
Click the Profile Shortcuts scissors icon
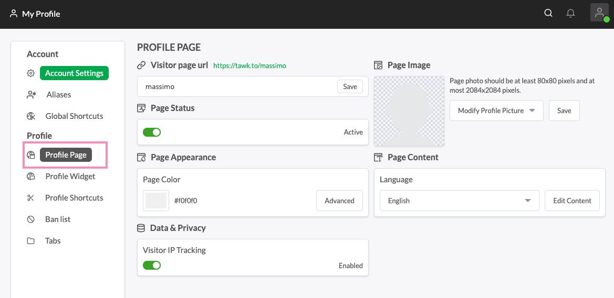click(x=31, y=198)
